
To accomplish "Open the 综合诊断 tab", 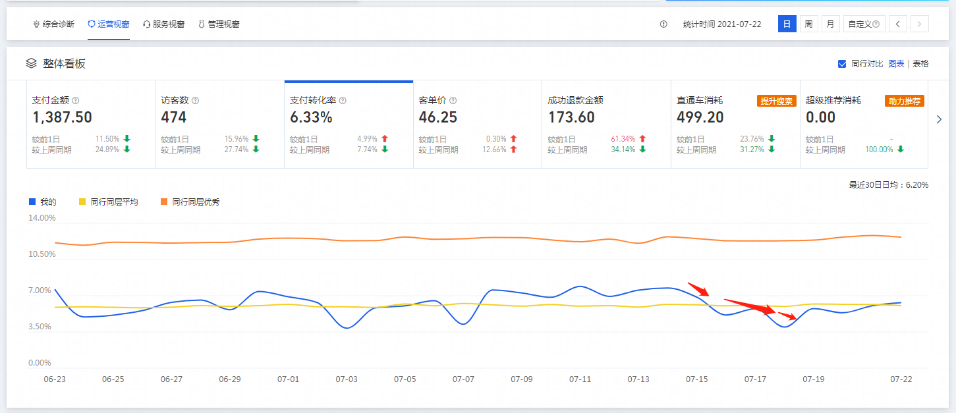I will tap(54, 24).
